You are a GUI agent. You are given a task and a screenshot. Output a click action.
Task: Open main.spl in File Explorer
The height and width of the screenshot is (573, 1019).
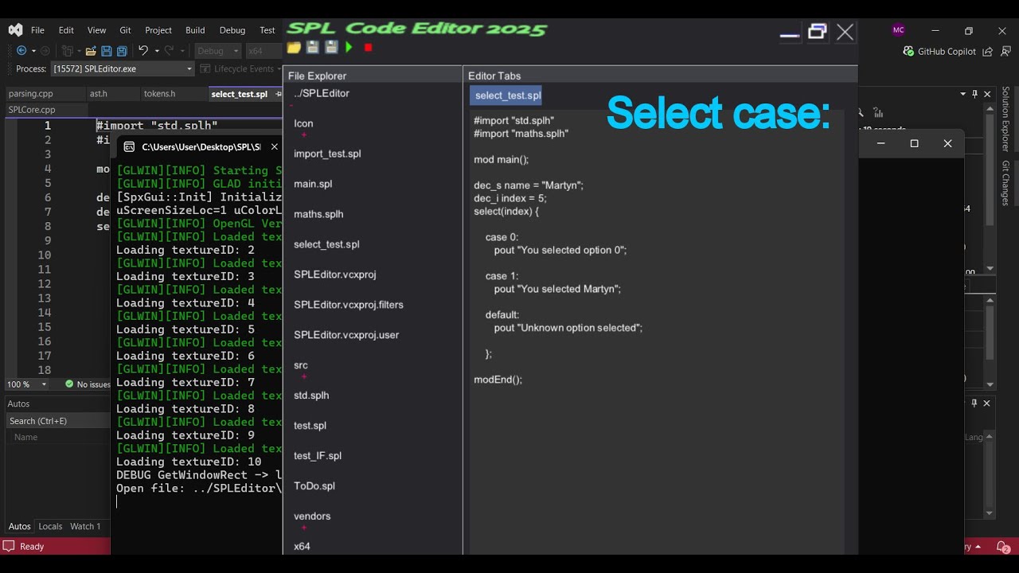tap(313, 184)
